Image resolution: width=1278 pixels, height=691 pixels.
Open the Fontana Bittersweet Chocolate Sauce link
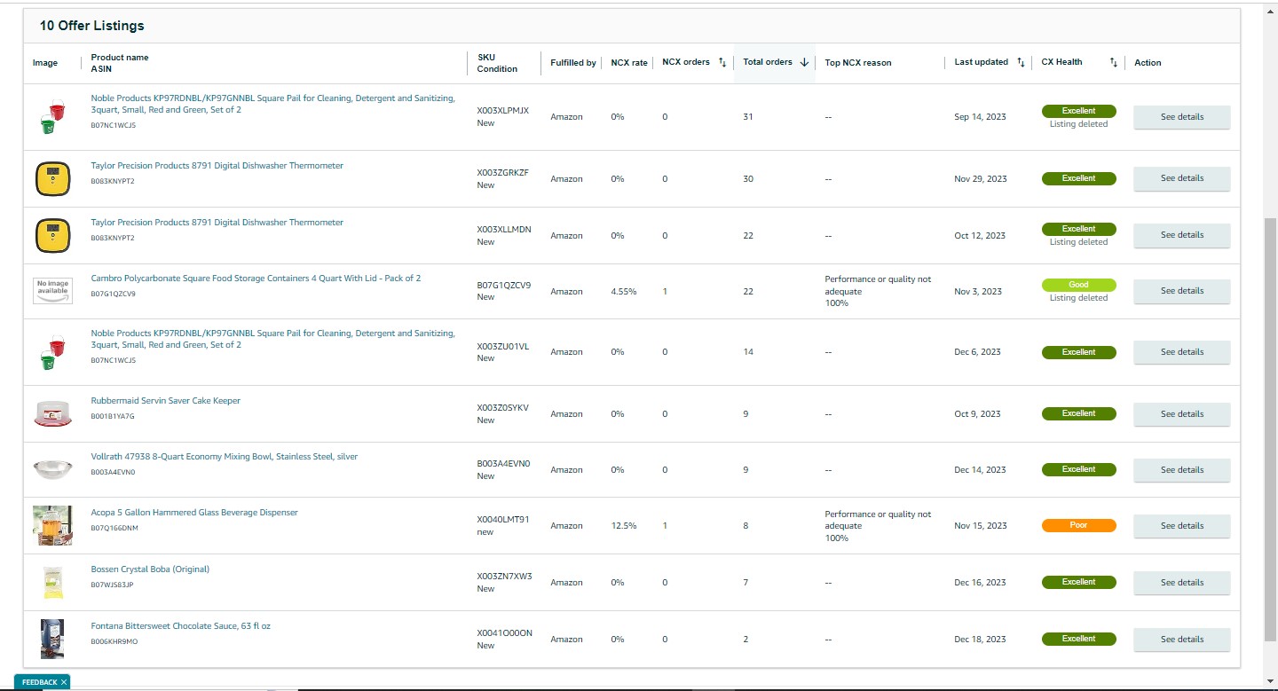pyautogui.click(x=180, y=626)
